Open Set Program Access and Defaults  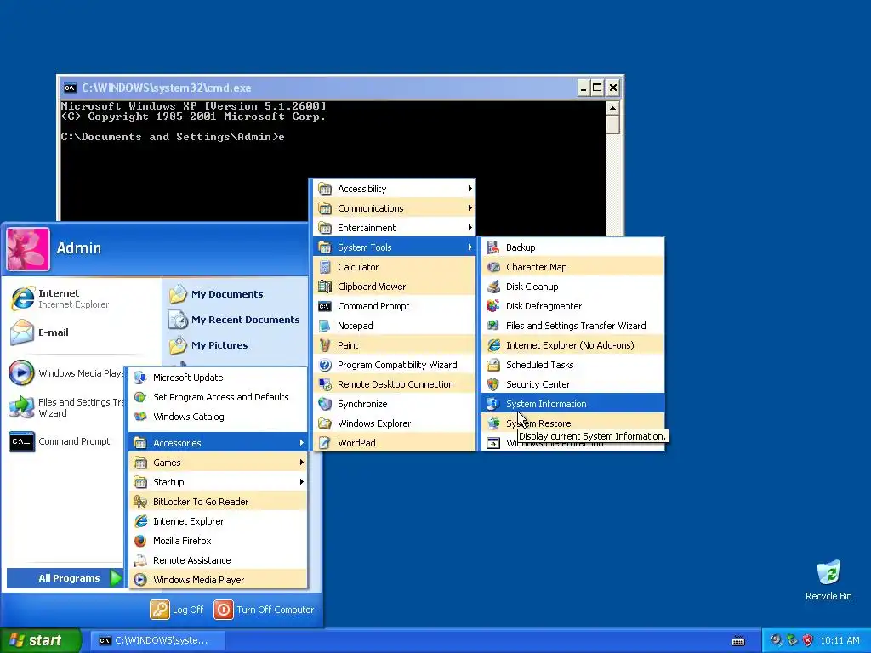click(218, 397)
